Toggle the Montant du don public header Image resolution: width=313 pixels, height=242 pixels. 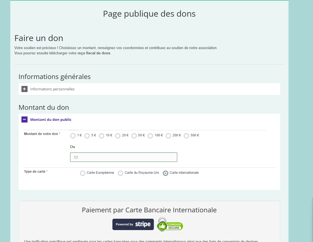coord(51,120)
